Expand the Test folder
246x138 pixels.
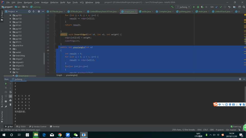[x=10, y=69]
